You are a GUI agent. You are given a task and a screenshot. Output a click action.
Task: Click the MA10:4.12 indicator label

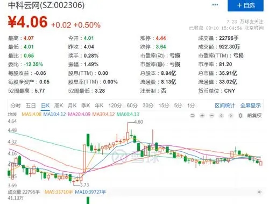click(54, 114)
